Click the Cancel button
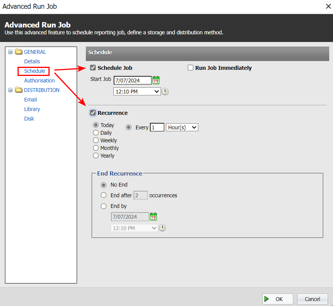 pyautogui.click(x=312, y=299)
